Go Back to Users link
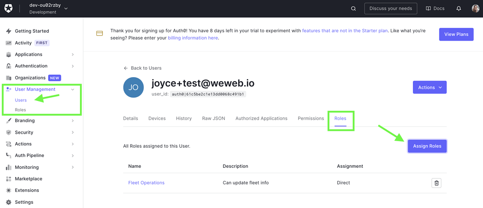Viewport: 483px width, 208px height. [x=142, y=68]
